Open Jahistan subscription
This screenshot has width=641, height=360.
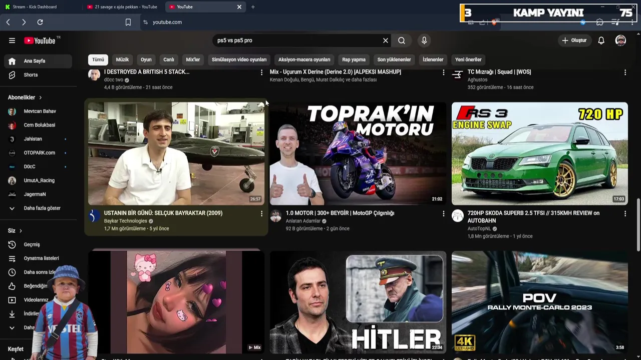click(38, 139)
